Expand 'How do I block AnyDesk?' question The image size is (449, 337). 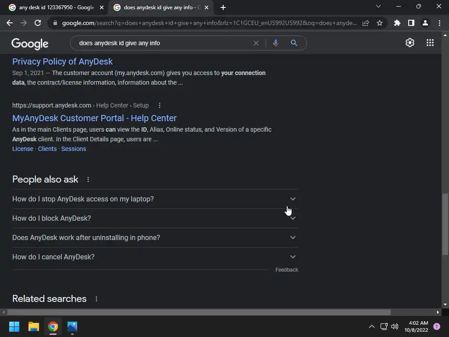155,219
